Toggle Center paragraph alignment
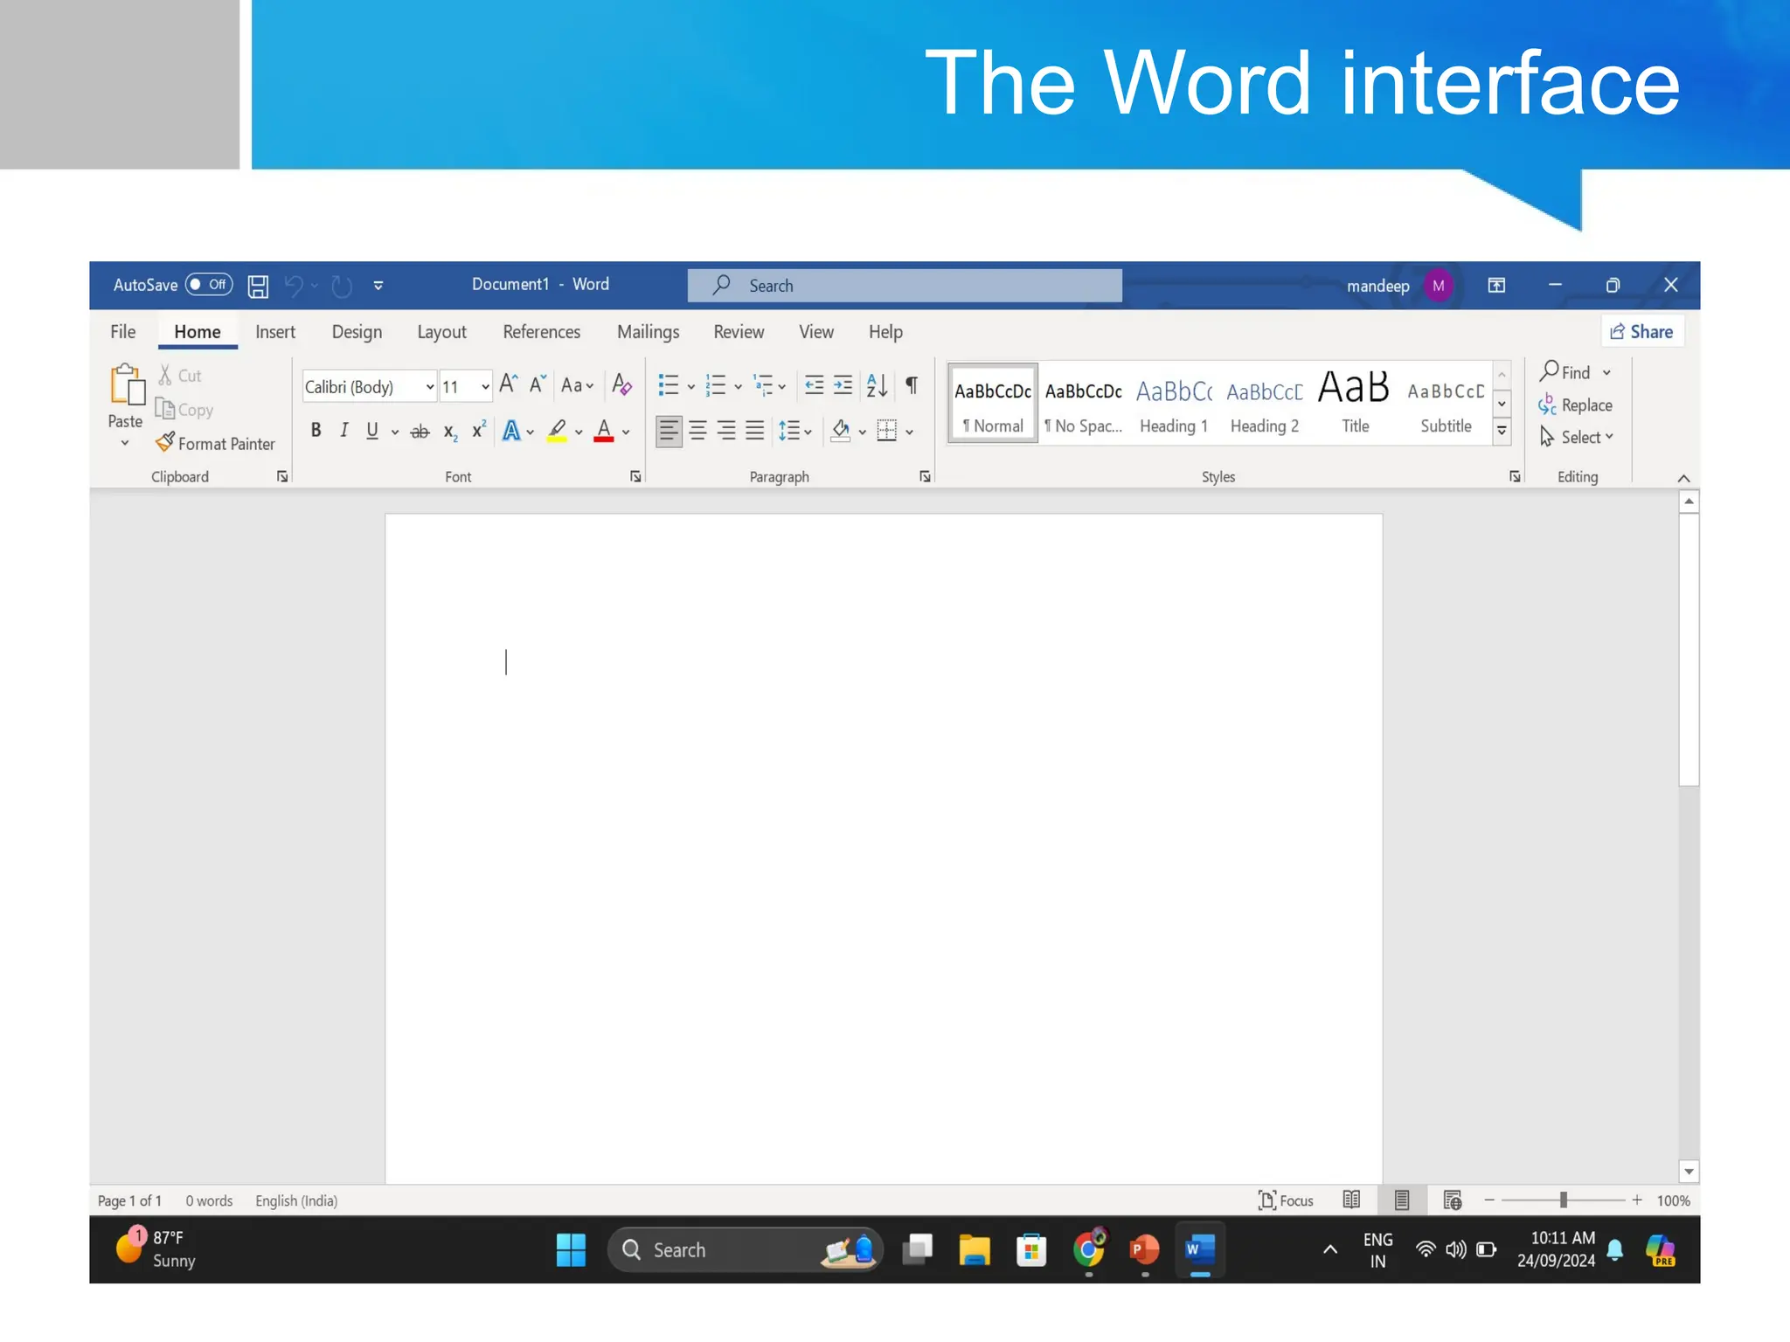The image size is (1790, 1342). click(x=697, y=431)
